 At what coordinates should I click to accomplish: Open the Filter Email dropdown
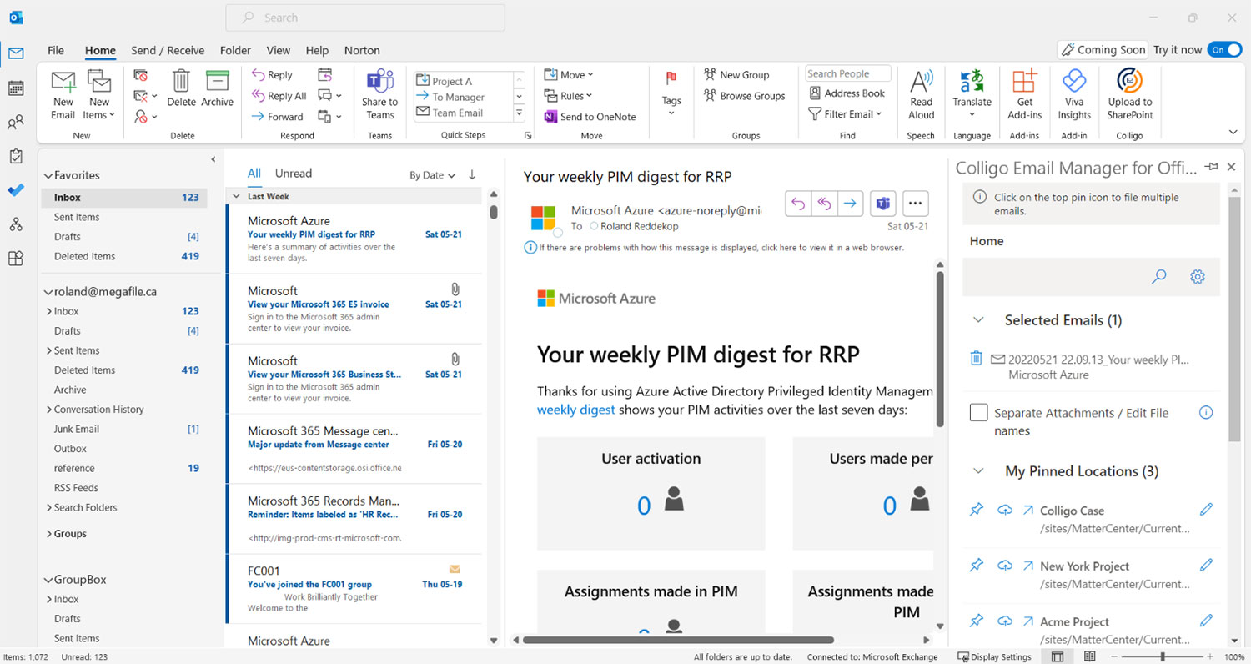point(845,114)
